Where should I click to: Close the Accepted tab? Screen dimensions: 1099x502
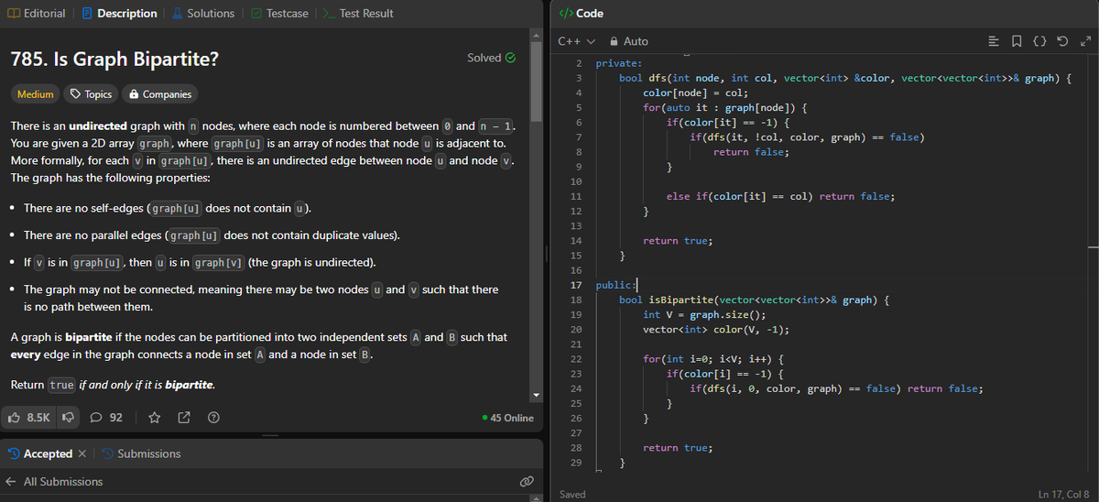81,453
